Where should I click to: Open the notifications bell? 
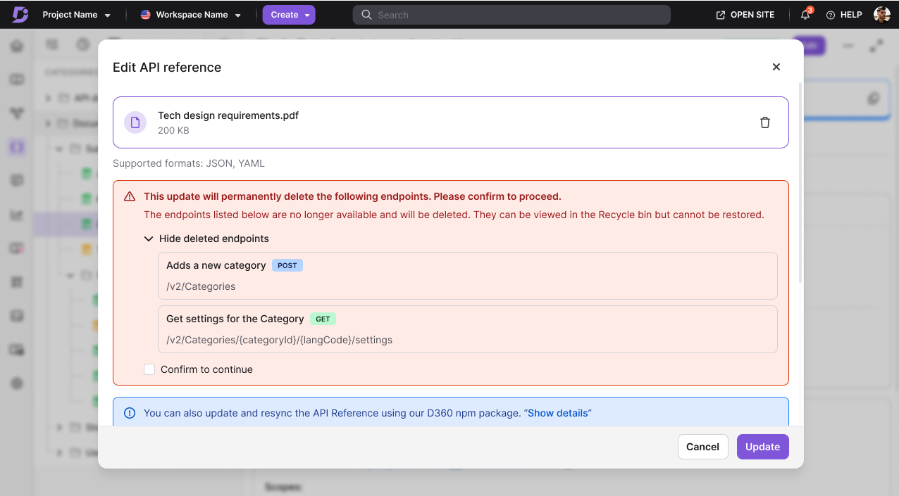pos(805,15)
